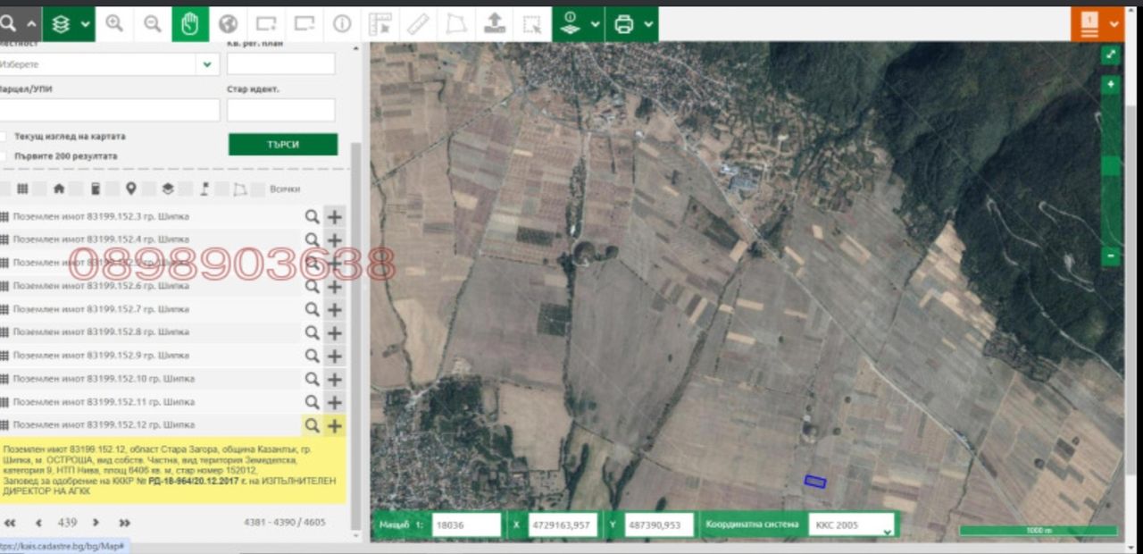Add parcel 83199.152.8 with plus icon

334,332
